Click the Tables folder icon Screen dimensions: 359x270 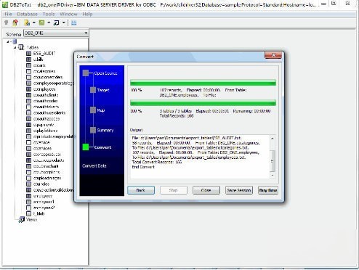(x=21, y=47)
